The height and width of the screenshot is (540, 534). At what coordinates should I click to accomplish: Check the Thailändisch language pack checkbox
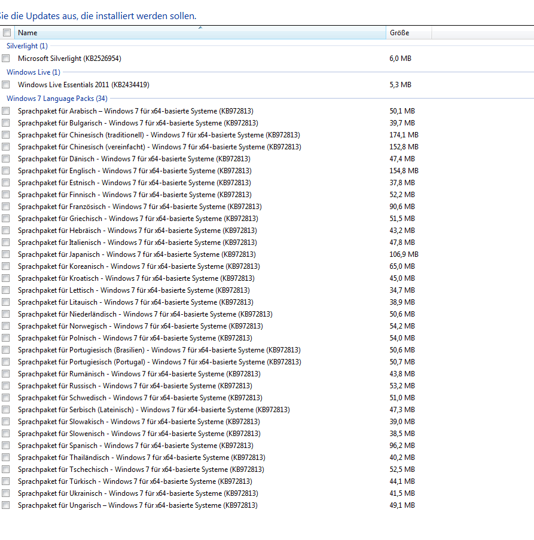(x=5, y=458)
